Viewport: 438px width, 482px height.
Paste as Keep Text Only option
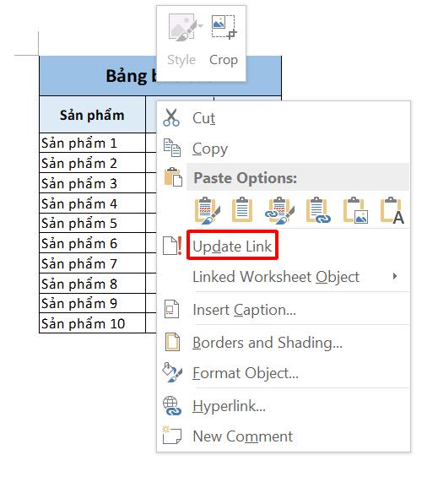(x=392, y=210)
